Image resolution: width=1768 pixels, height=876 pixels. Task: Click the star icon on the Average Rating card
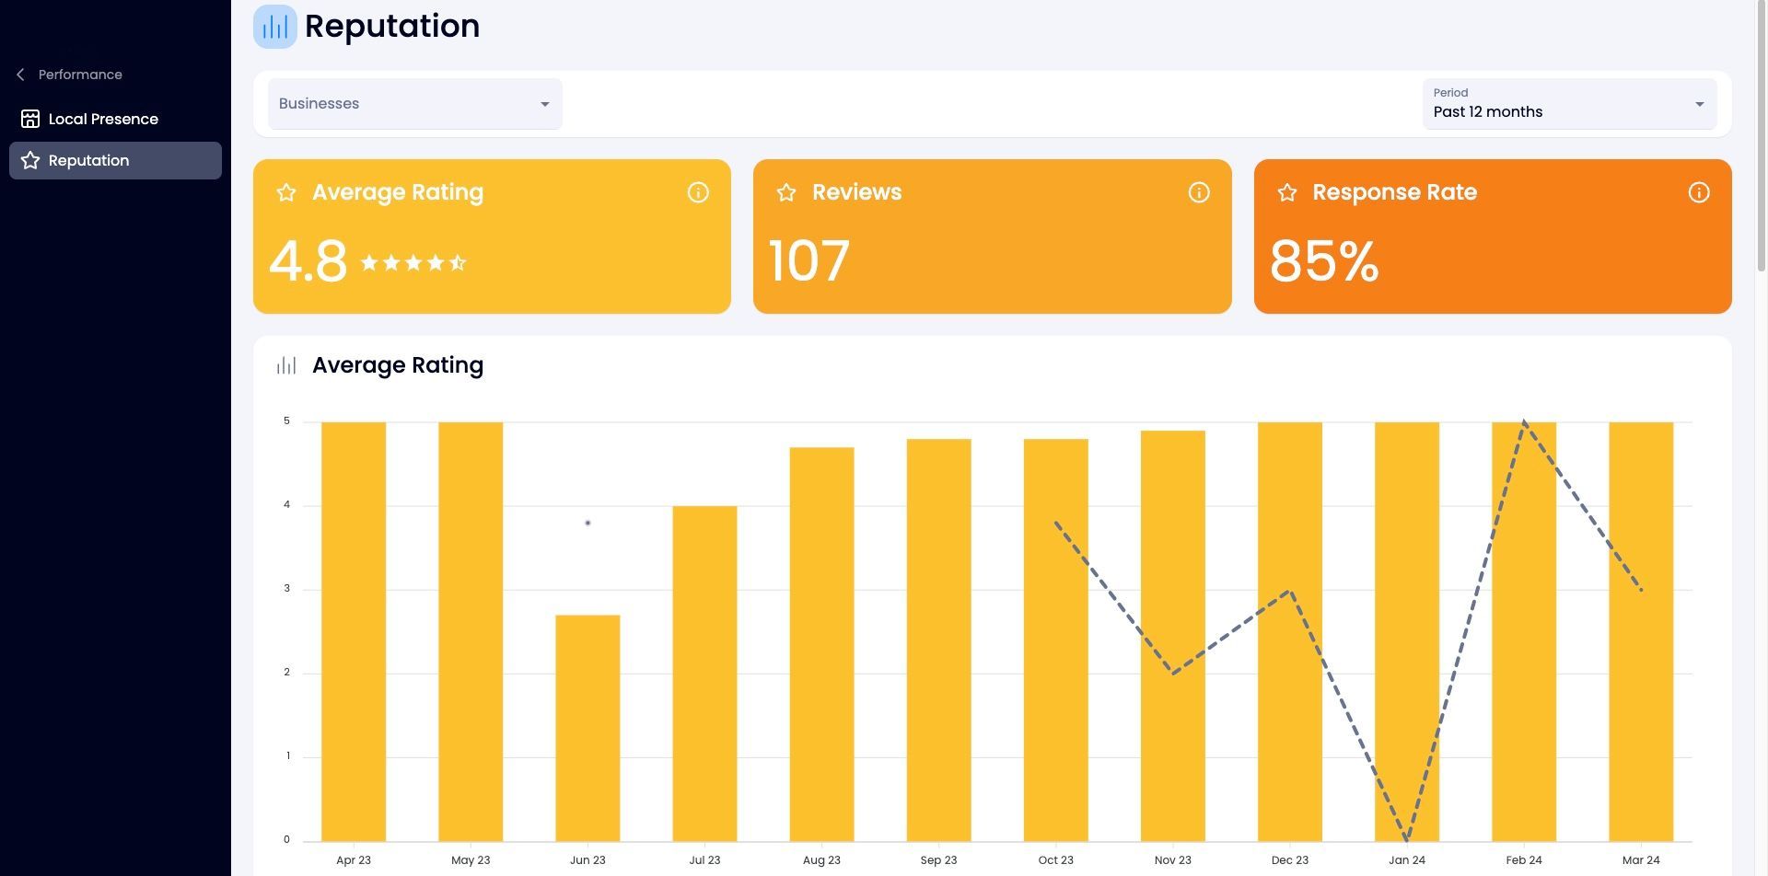pos(286,192)
